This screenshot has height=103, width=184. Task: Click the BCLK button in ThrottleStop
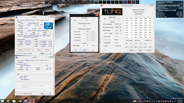point(136,47)
